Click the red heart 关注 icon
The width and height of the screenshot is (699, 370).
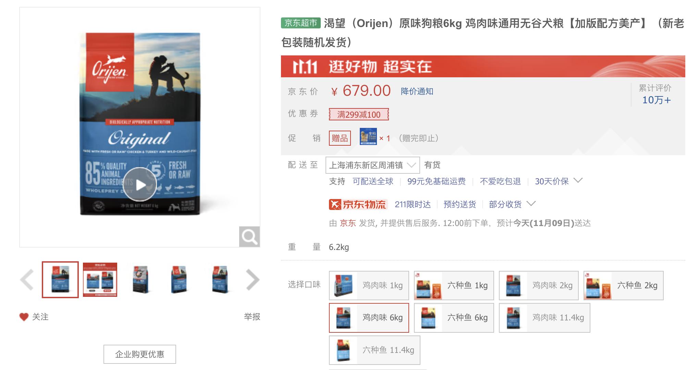click(24, 317)
